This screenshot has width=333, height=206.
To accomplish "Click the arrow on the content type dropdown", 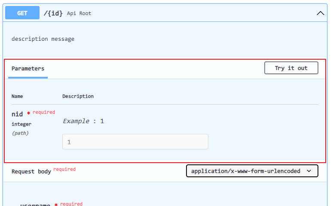I will 309,171.
